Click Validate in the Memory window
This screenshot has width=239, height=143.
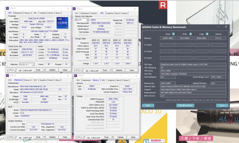pyautogui.click(x=120, y=137)
